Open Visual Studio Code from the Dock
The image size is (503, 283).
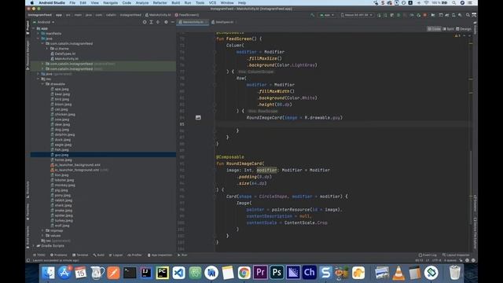(178, 273)
